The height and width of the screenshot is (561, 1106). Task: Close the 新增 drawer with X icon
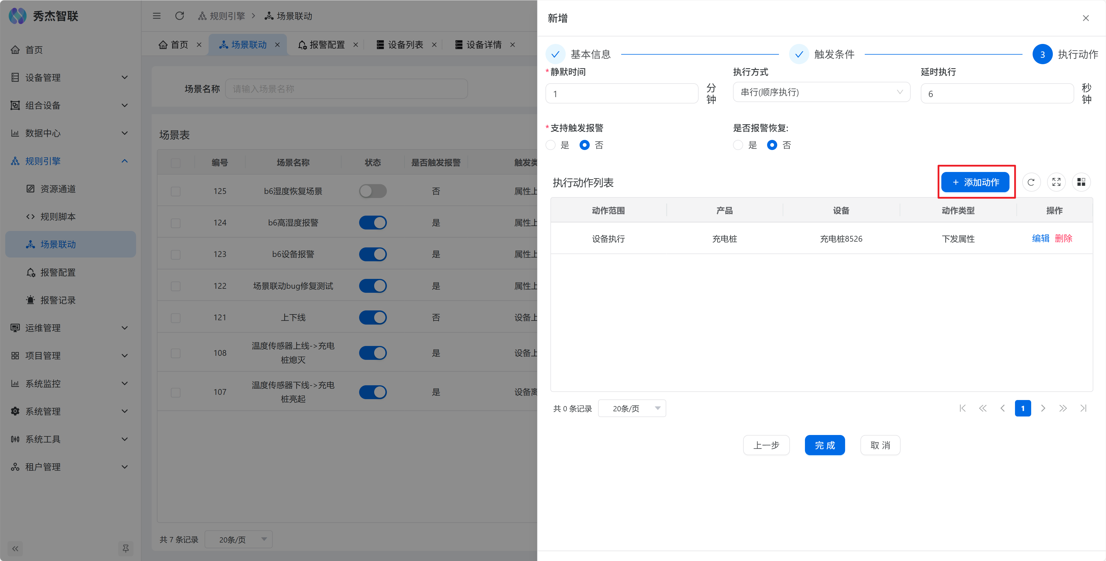coord(1085,18)
